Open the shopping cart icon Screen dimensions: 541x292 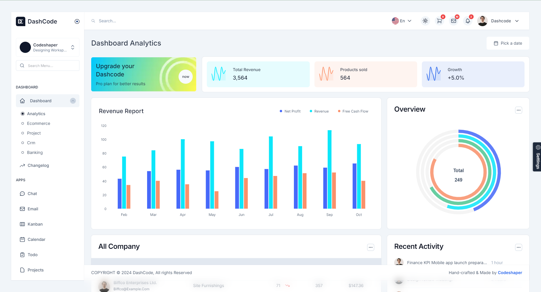[440, 21]
